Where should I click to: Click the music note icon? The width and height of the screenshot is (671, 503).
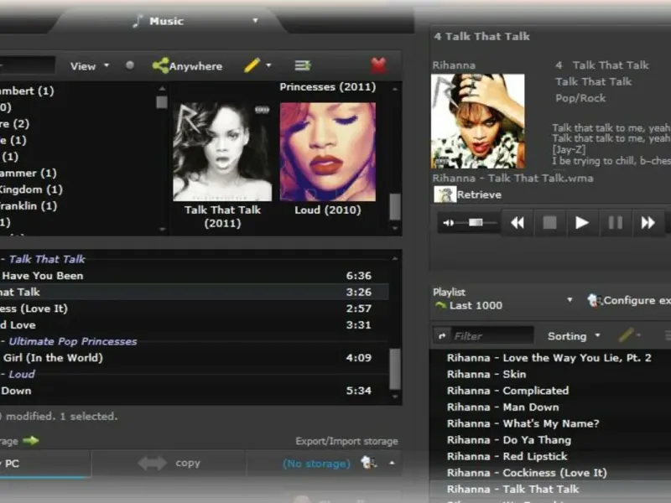138,20
